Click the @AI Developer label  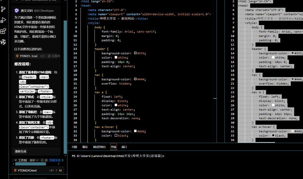pyautogui.click(x=44, y=11)
